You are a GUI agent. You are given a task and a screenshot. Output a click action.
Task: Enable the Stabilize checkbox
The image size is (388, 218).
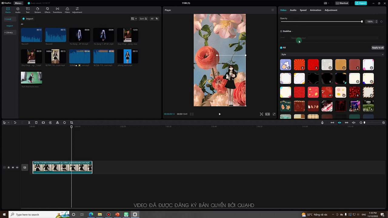[x=281, y=31]
